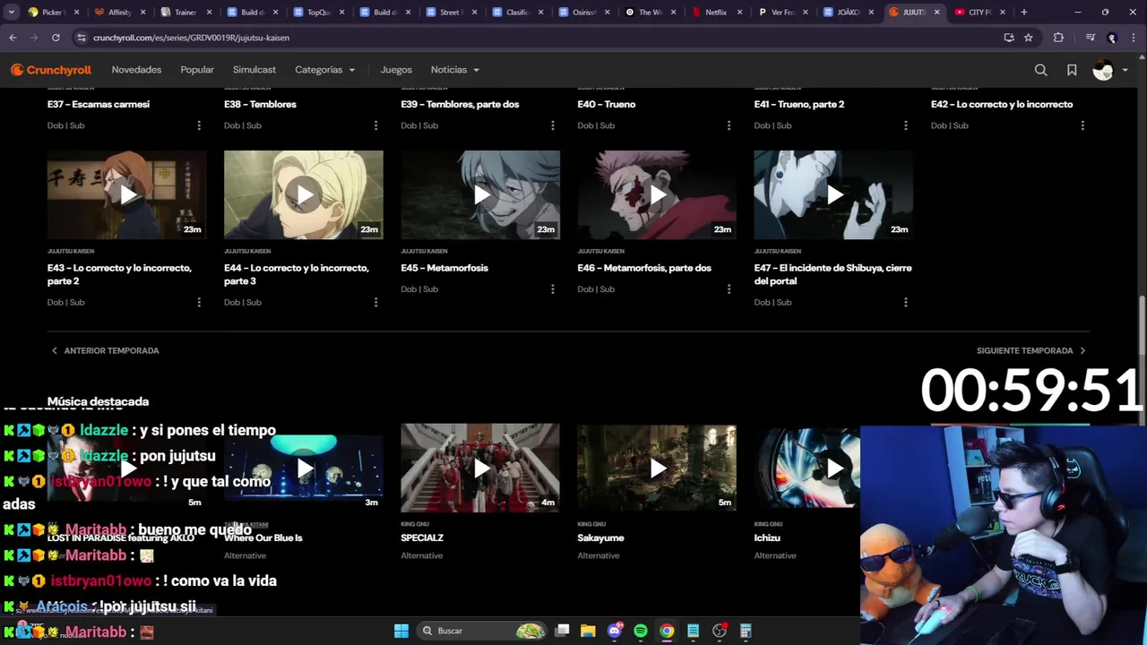Viewport: 1147px width, 645px height.
Task: Expand the Noticias dropdown
Action: click(454, 70)
